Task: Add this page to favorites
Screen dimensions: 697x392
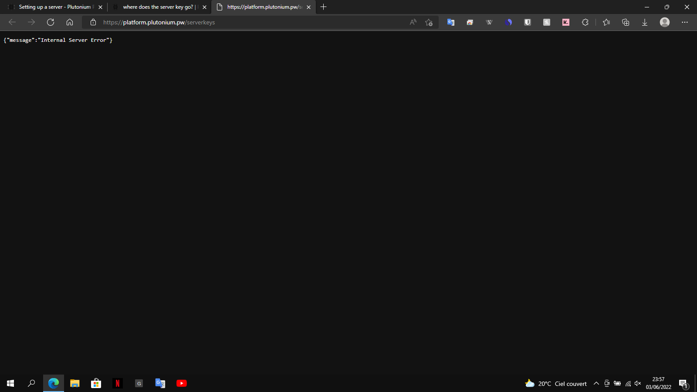Action: [x=429, y=22]
